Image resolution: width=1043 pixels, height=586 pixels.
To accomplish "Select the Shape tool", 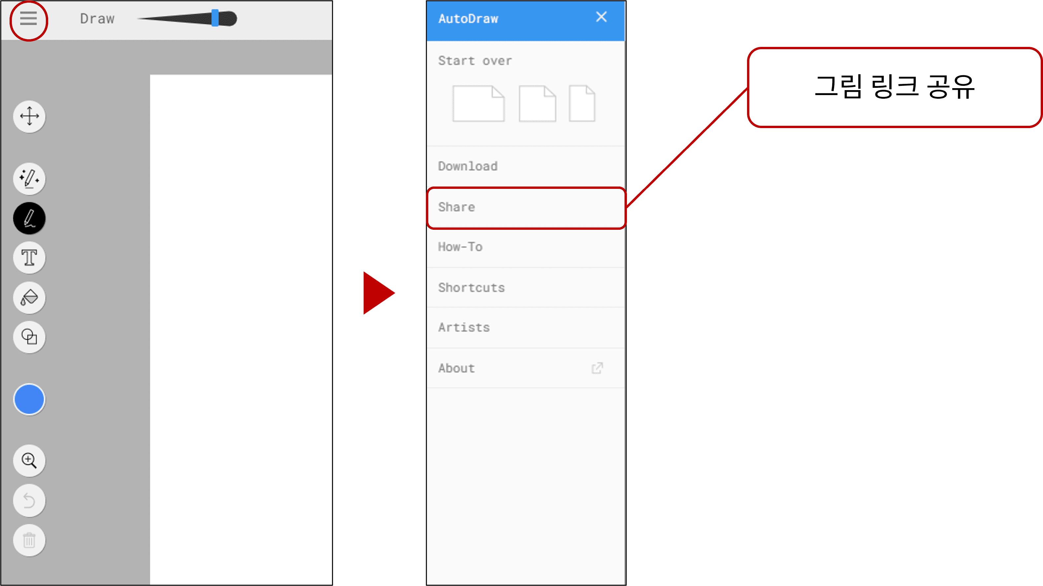I will [29, 337].
